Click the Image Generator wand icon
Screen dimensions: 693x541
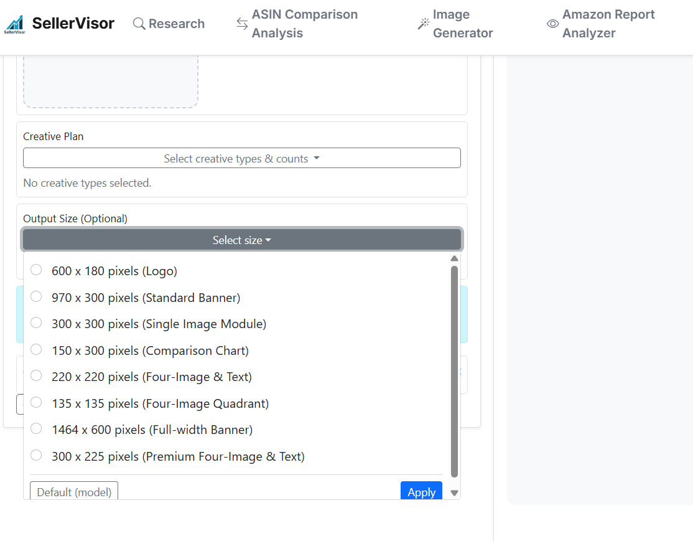pyautogui.click(x=424, y=24)
